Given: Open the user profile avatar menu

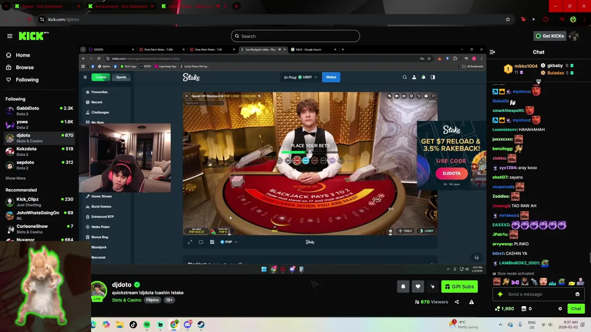Looking at the screenshot, I should point(574,36).
